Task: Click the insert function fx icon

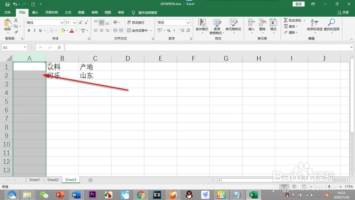Action: coord(59,47)
